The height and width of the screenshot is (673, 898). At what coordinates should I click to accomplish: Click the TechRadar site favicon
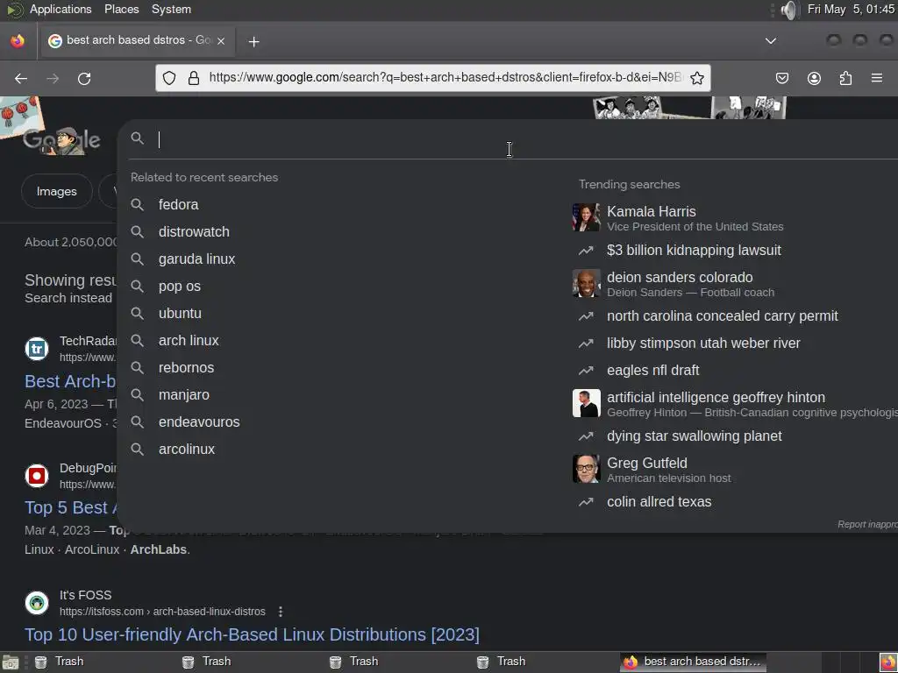(x=37, y=349)
